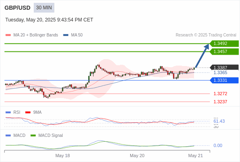Toggle the MA 50 legend entry

[x=73, y=35]
